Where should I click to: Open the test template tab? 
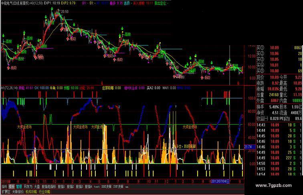(x=97, y=187)
